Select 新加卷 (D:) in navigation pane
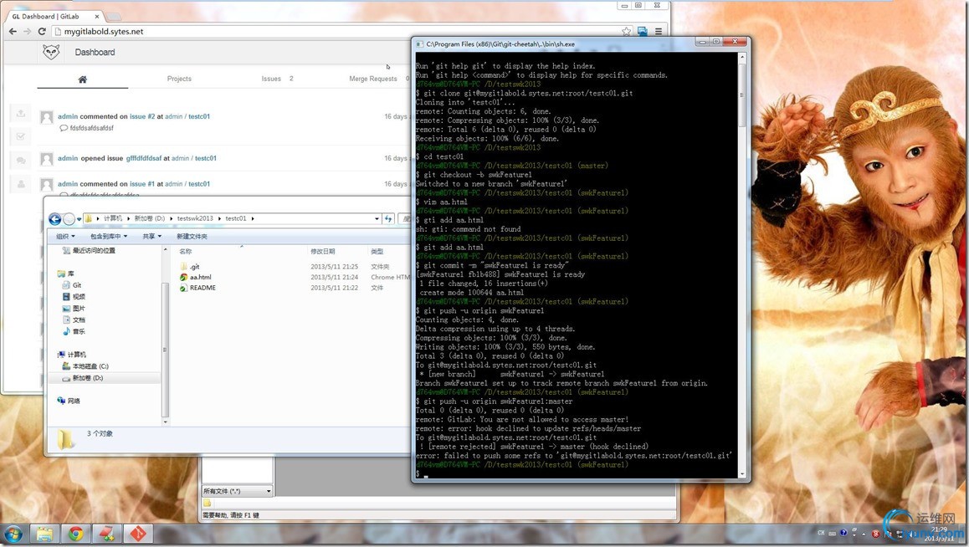Image resolution: width=969 pixels, height=547 pixels. point(83,378)
